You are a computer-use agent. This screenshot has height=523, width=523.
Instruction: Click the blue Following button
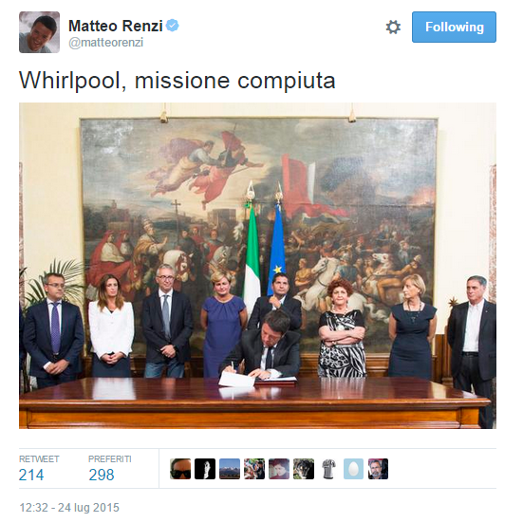pos(454,27)
